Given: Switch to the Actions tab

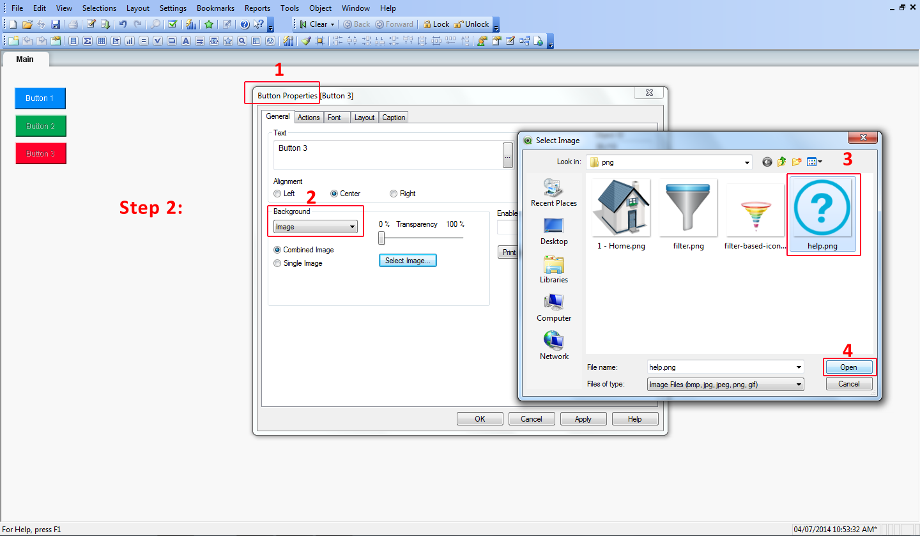Looking at the screenshot, I should point(309,118).
